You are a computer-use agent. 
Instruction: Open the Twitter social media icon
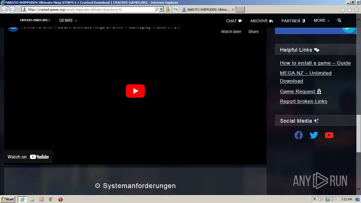(x=314, y=135)
